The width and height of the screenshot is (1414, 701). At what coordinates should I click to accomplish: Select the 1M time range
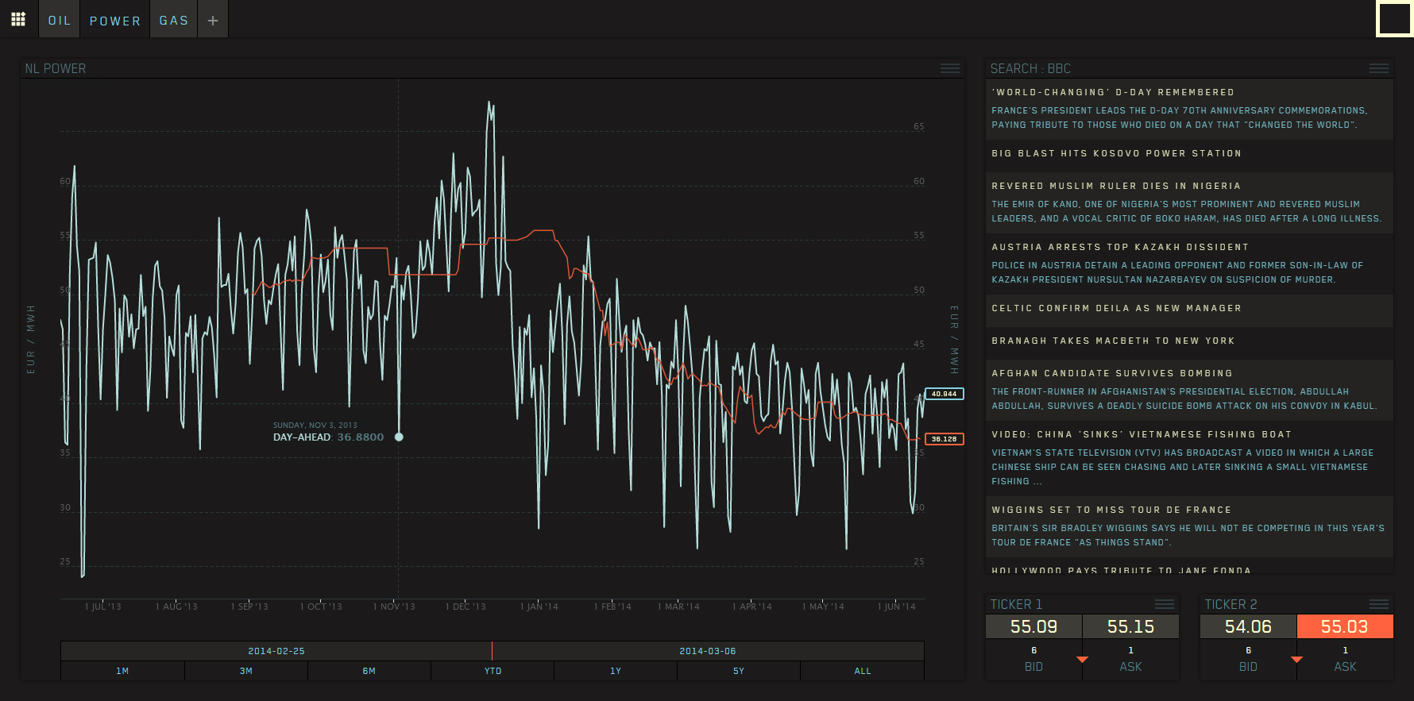coord(122,671)
